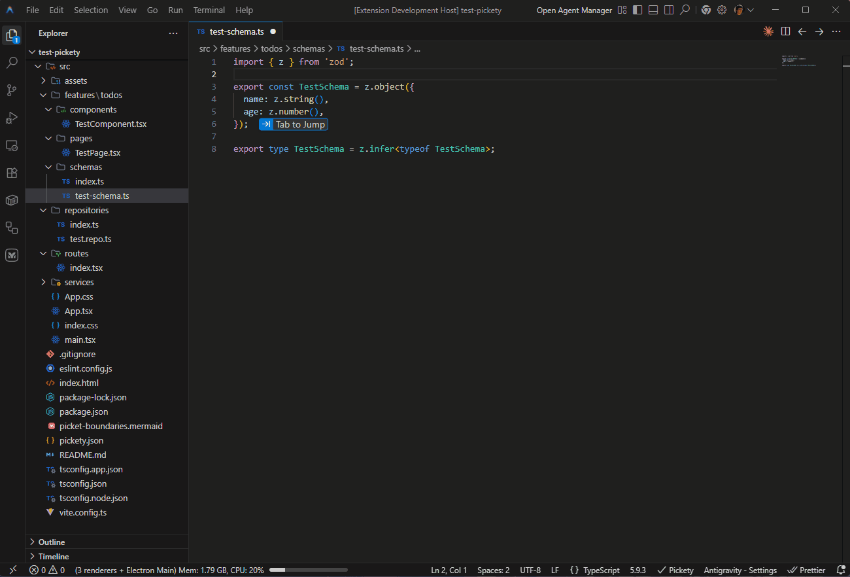Viewport: 850px width, 577px height.
Task: Click the Pickety status bar item
Action: [x=675, y=570]
